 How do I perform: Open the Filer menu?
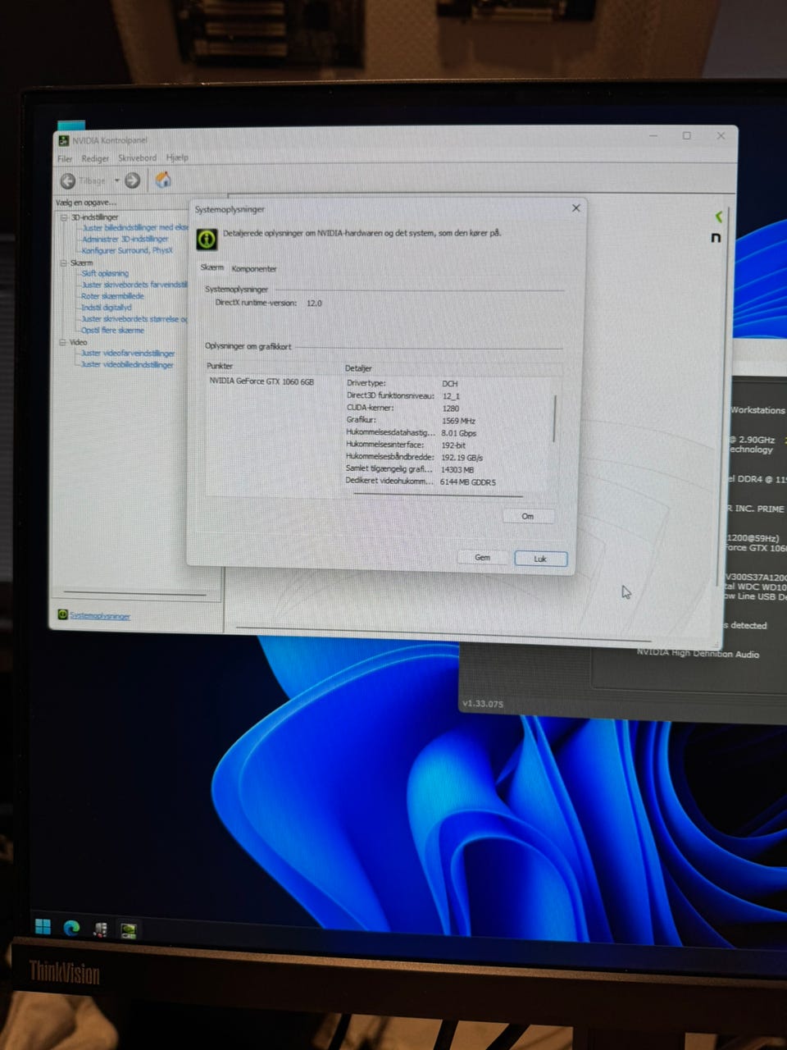click(x=65, y=158)
